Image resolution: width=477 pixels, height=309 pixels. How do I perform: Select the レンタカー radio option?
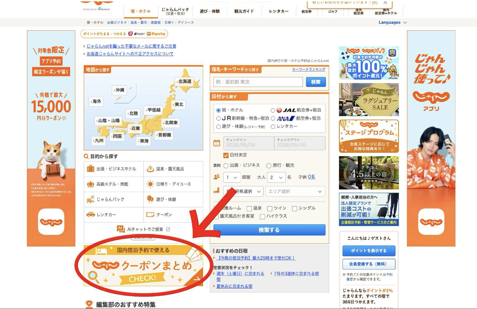point(273,126)
